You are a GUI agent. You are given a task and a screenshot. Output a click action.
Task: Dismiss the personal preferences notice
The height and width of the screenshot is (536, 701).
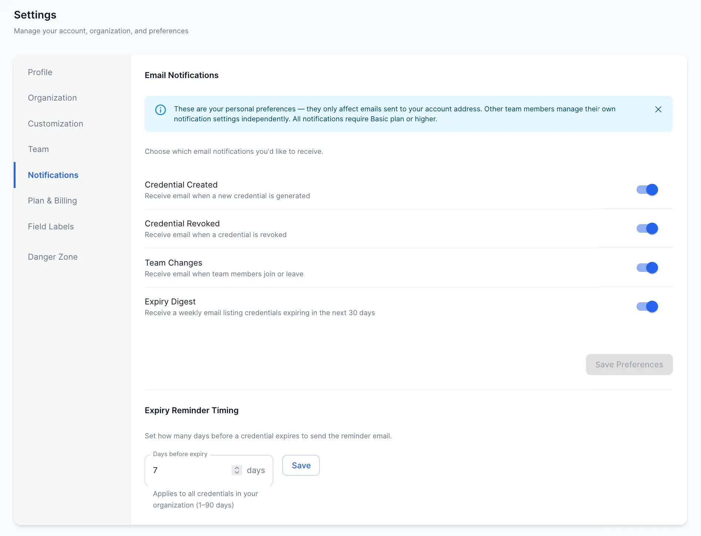pyautogui.click(x=658, y=109)
